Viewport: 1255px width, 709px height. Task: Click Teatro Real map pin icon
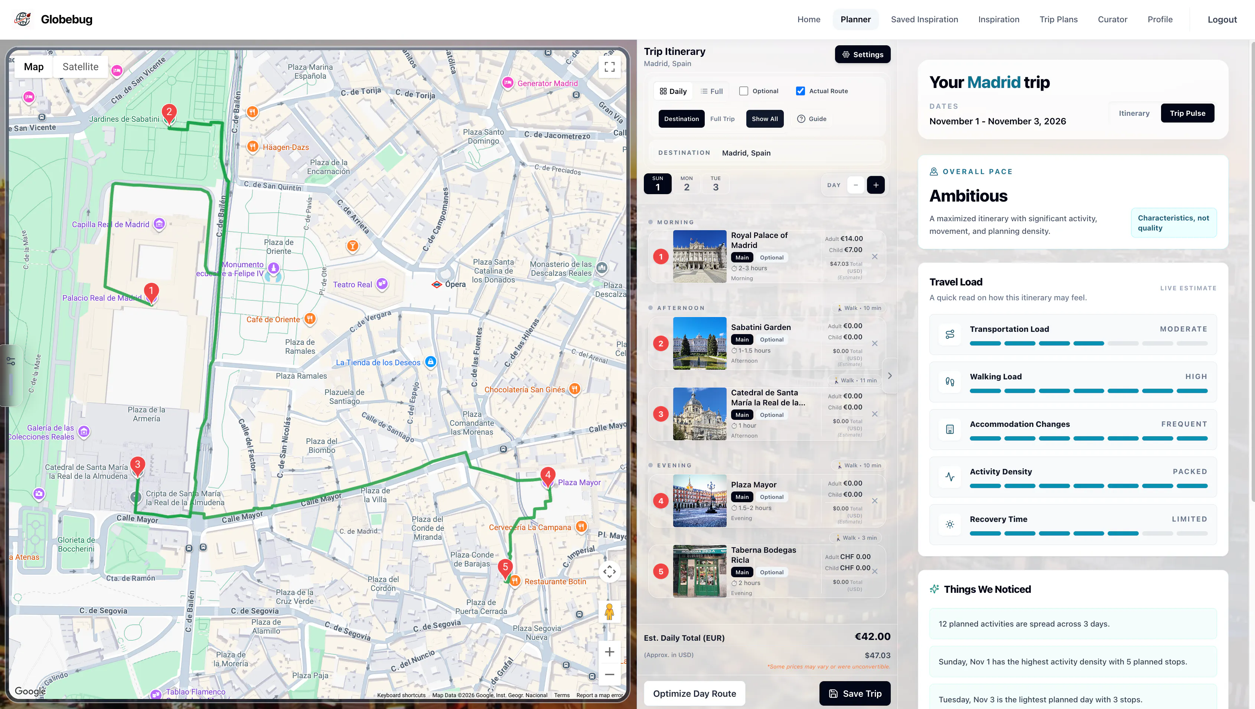[382, 283]
